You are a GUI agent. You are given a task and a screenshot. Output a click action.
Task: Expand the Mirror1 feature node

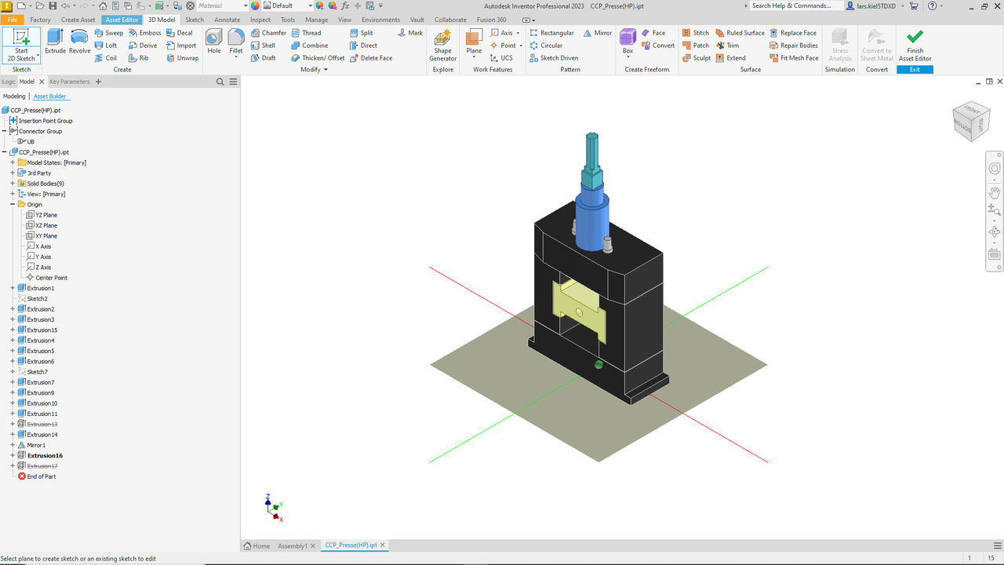click(x=13, y=445)
